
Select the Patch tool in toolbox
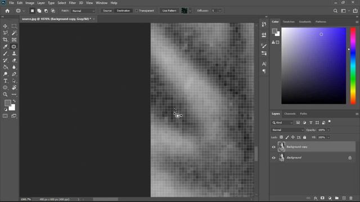pyautogui.click(x=14, y=47)
